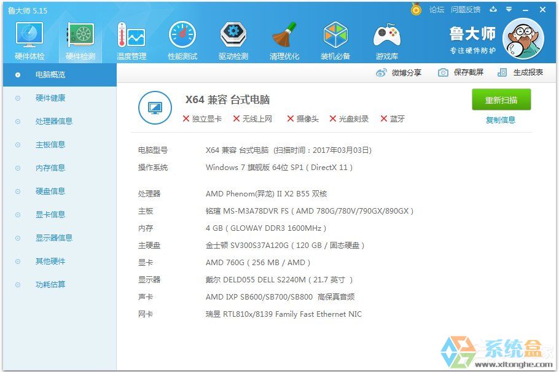Click the skin change shirt icon in title bar
The image size is (559, 372).
493,10
